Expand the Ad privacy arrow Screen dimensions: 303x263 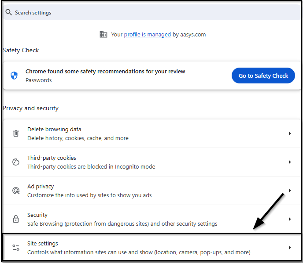click(290, 191)
